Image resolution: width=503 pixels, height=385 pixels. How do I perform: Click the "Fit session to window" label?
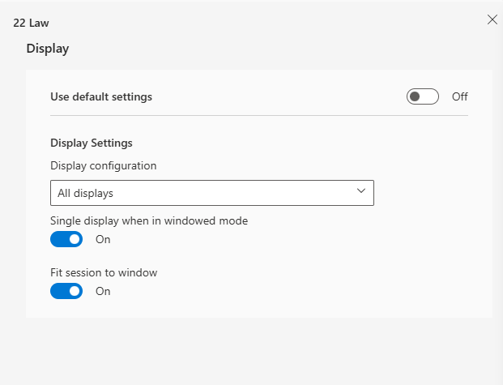click(x=104, y=272)
